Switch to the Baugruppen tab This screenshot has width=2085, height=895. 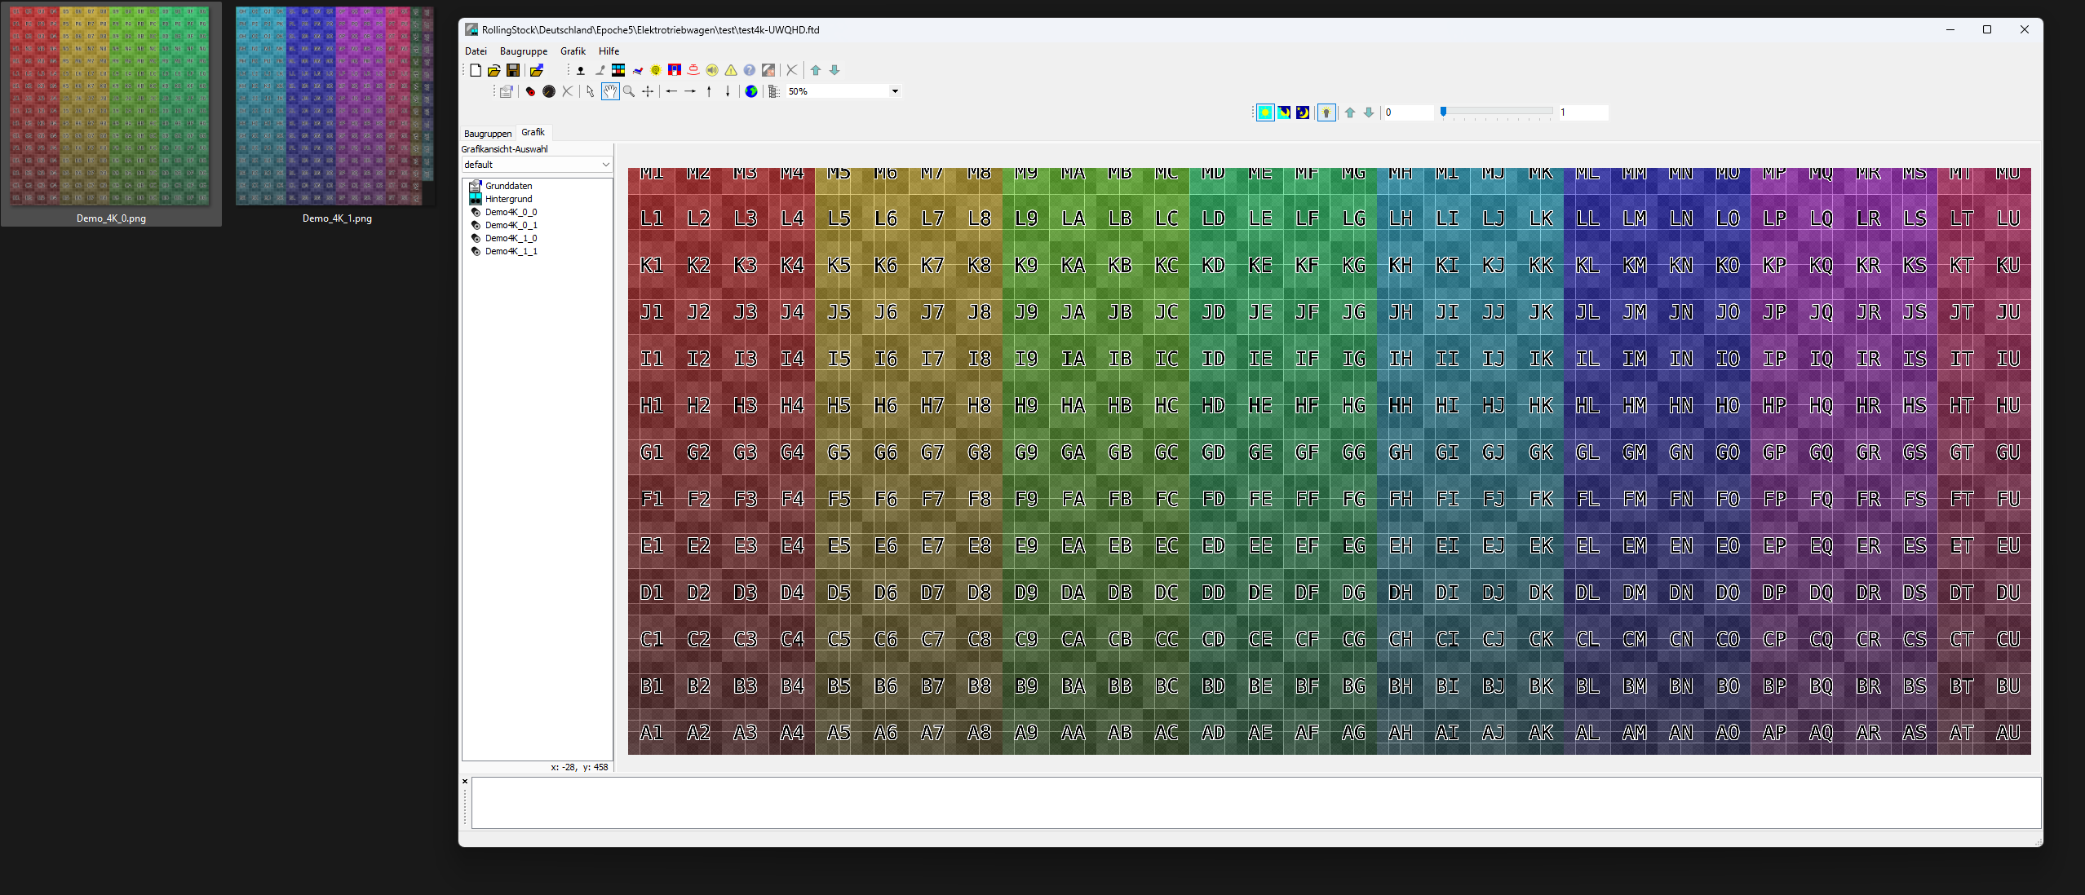488,134
